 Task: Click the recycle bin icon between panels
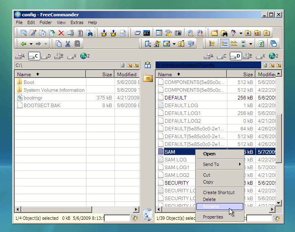point(147,215)
